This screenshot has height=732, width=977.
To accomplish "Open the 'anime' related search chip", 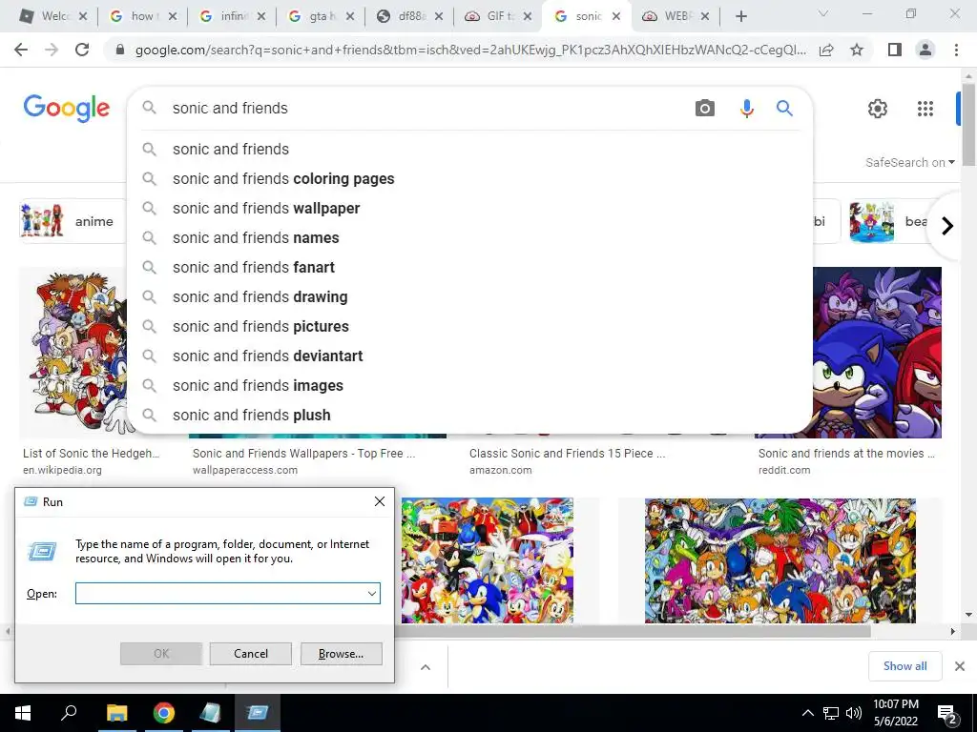I will 73,221.
